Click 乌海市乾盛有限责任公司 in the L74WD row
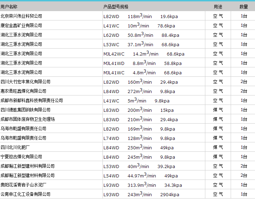This screenshot has height=200, width=255. coord(23,138)
